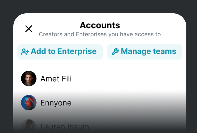Click the Accounts heading text

click(x=100, y=25)
